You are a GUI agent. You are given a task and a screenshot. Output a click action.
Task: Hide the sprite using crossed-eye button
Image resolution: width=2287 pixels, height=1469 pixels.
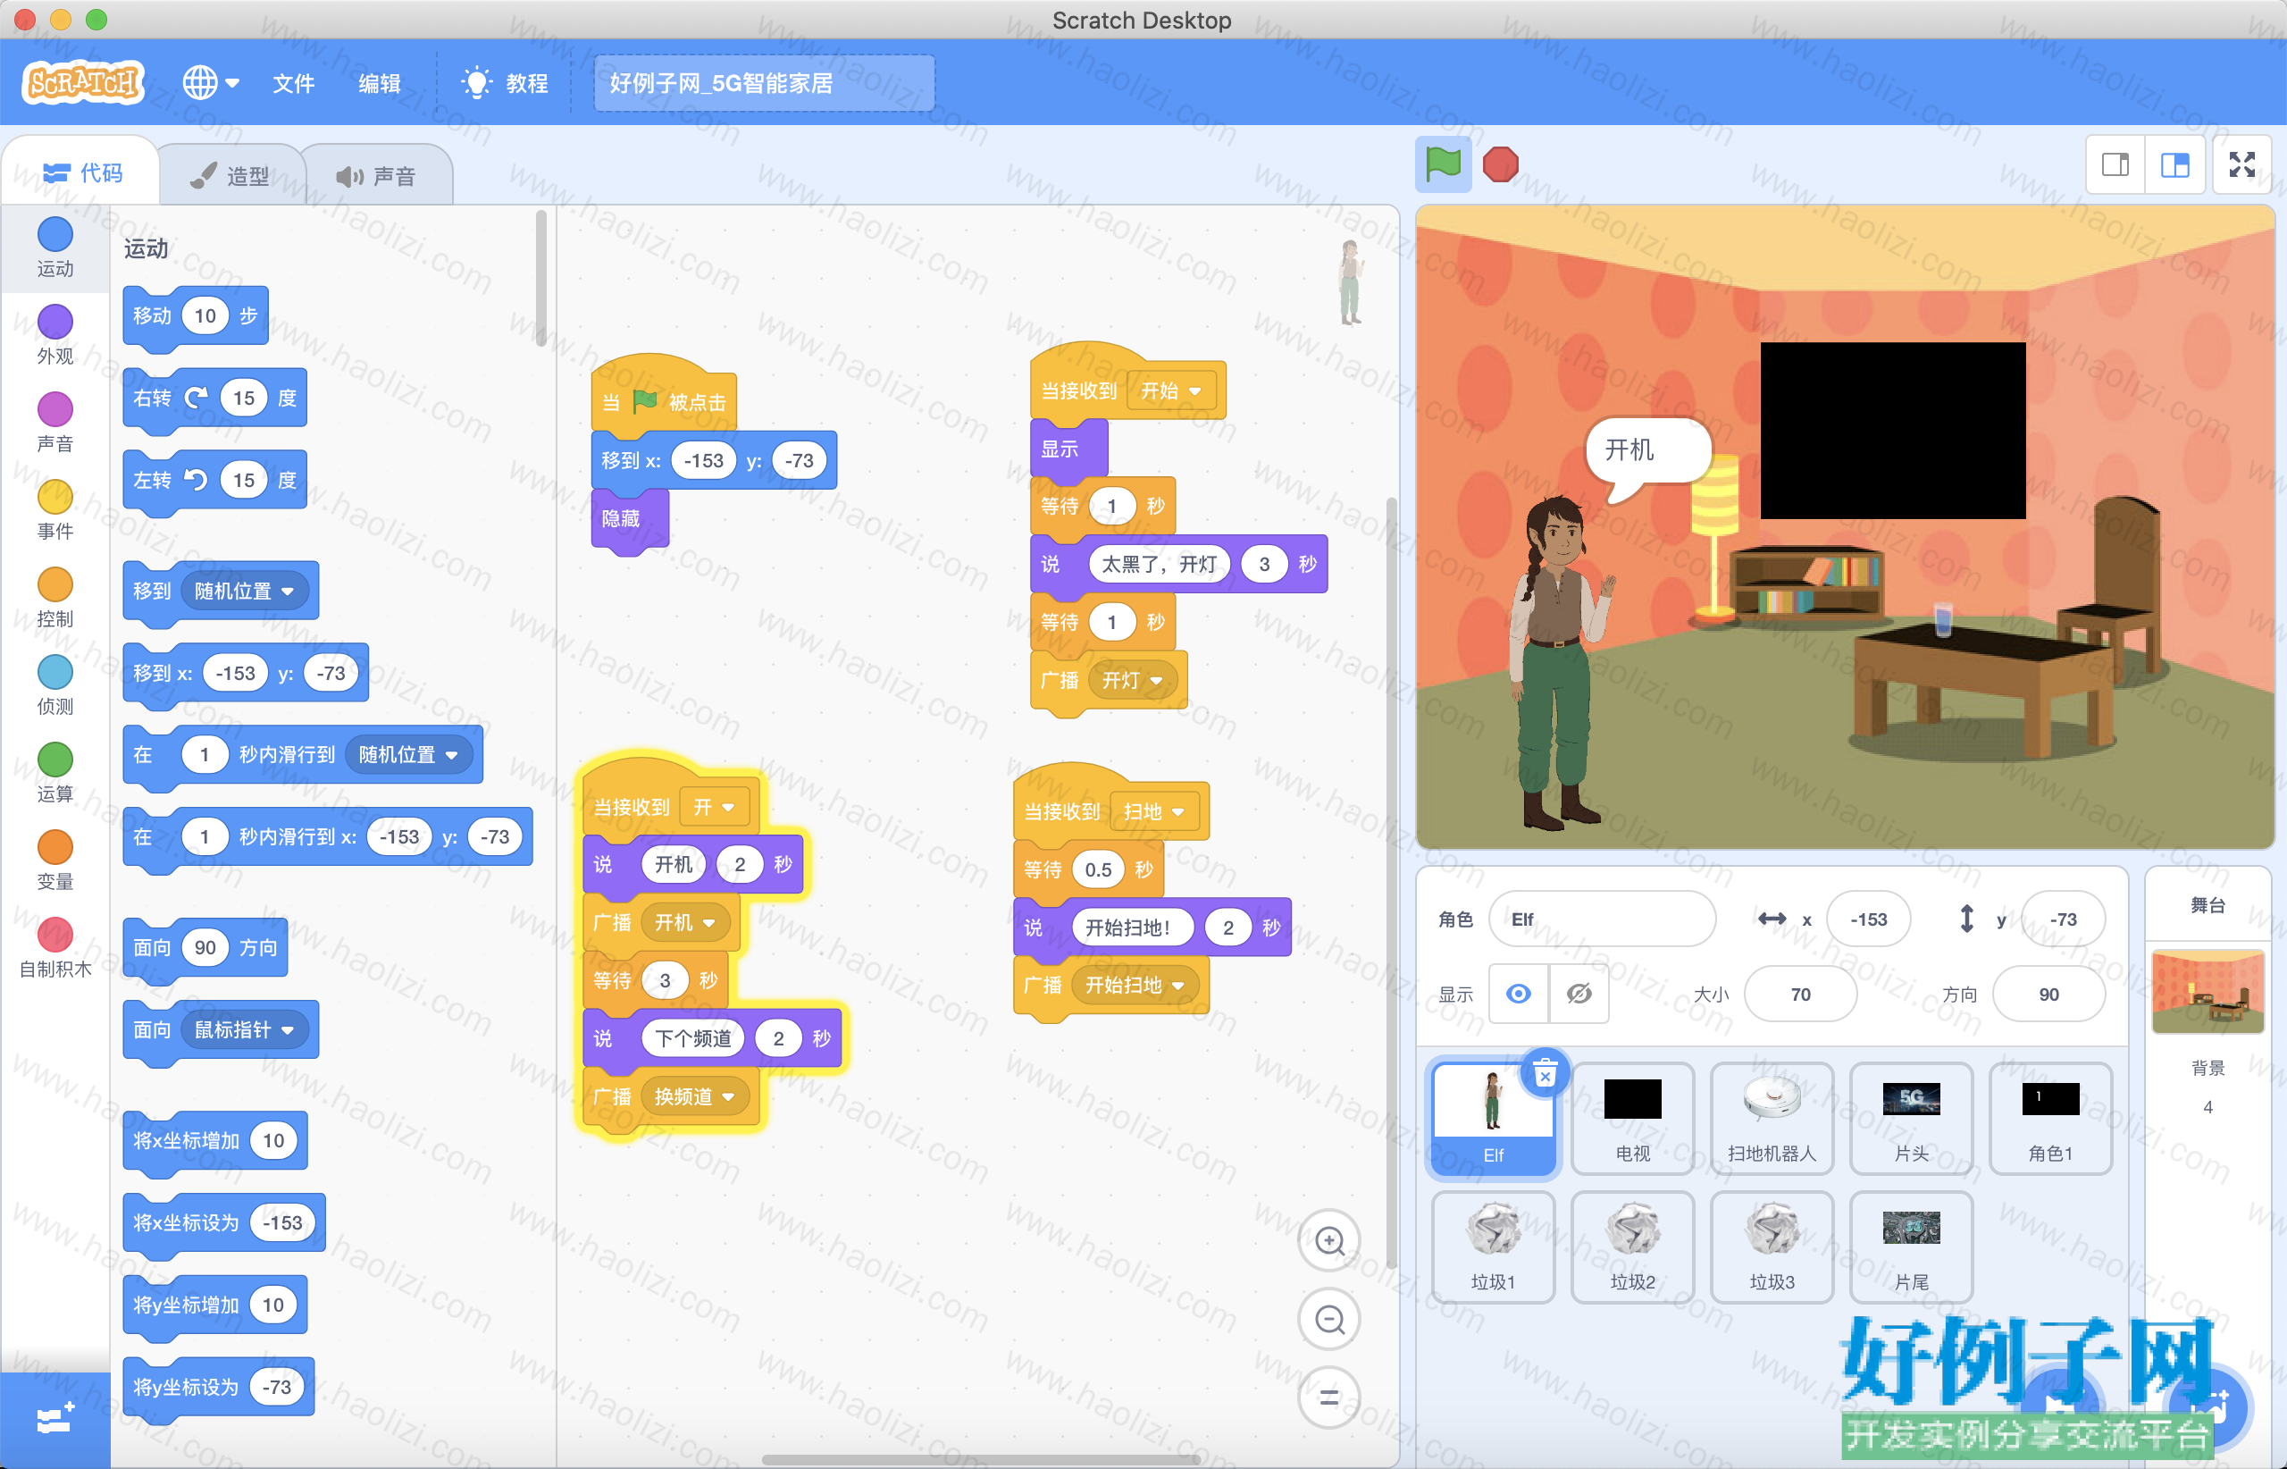(1579, 994)
